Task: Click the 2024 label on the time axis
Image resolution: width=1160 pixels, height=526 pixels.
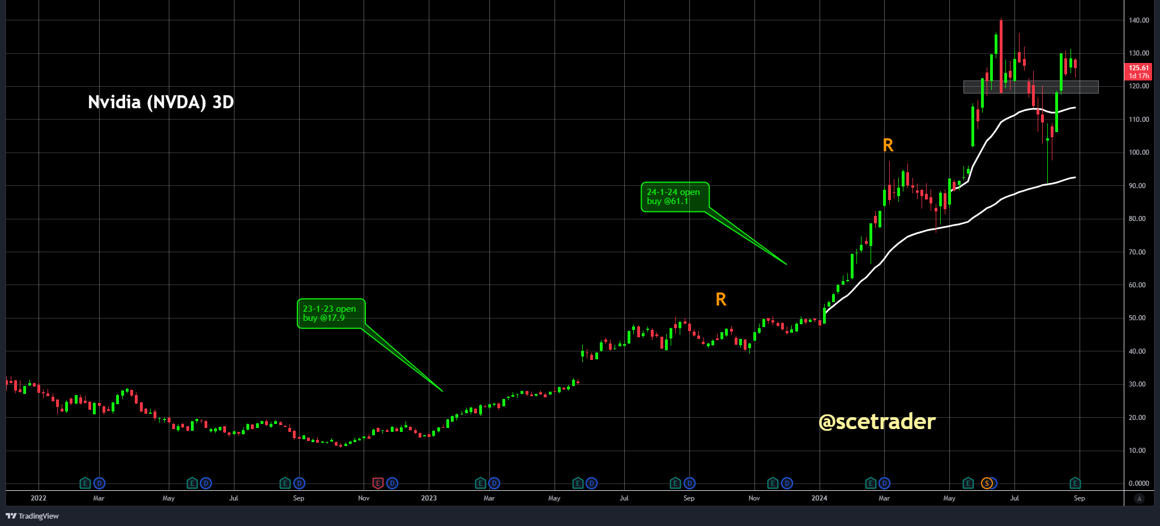Action: click(x=818, y=498)
